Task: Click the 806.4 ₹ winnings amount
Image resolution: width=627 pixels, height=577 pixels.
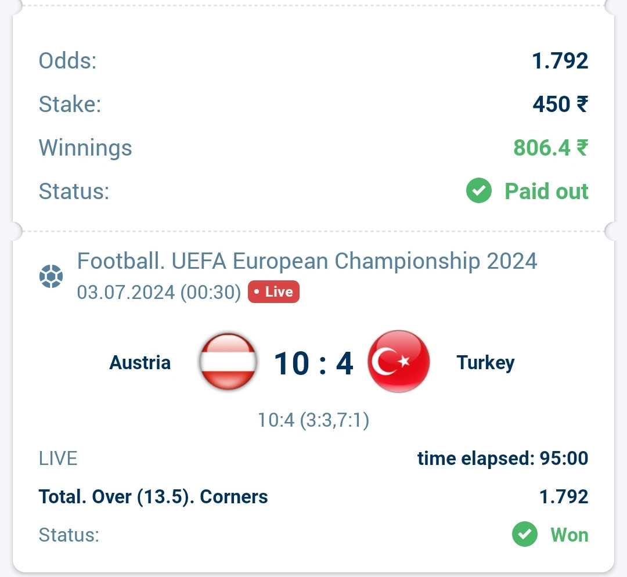Action: [x=550, y=147]
